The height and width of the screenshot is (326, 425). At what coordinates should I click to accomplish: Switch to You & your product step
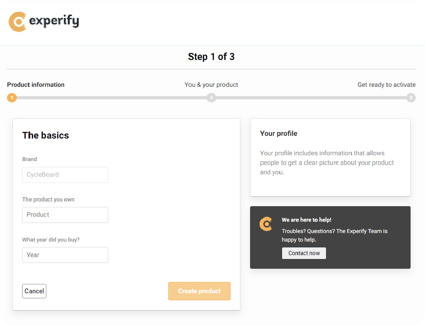(211, 85)
